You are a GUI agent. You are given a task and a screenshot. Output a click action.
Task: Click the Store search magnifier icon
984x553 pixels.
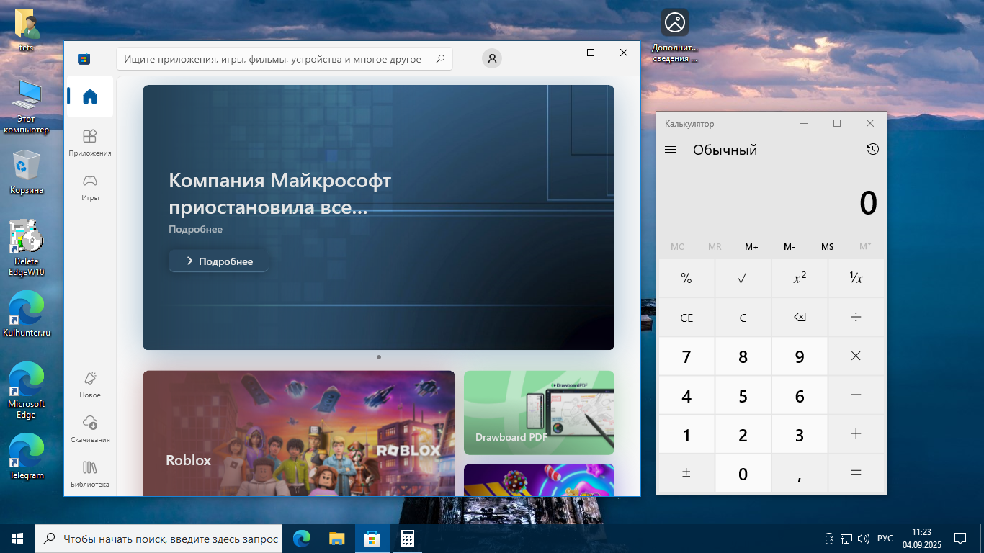(440, 59)
